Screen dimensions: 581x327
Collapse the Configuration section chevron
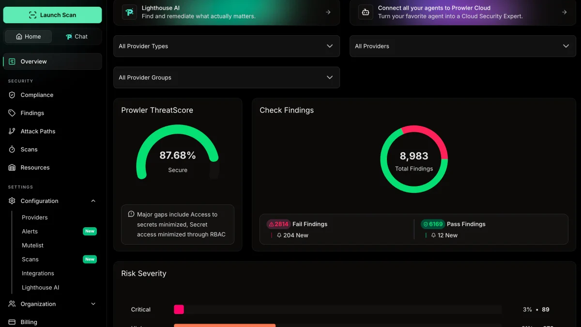[x=93, y=201]
